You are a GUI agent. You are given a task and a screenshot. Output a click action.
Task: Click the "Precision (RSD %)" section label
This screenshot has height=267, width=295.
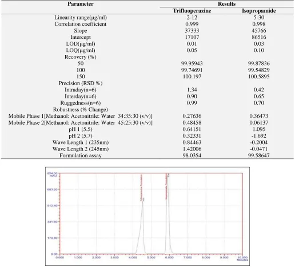click(81, 83)
